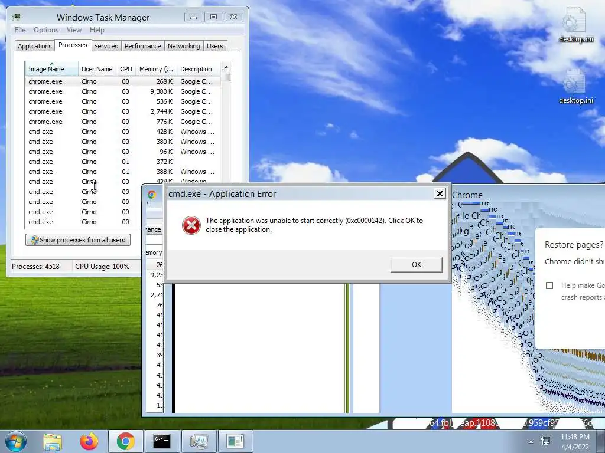Open the File menu in Task Manager
Screen dimensions: 605x453
20,30
